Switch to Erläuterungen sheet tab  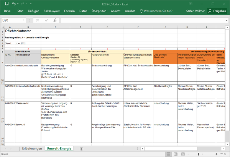[31, 148]
